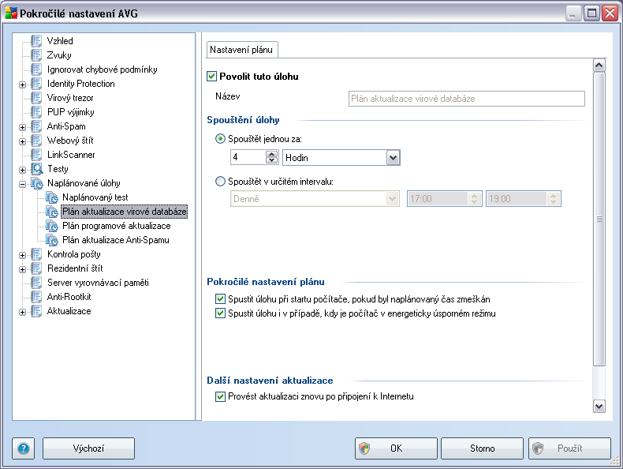Open help with the question mark button
Screen dimensions: 623x469
pos(24,448)
